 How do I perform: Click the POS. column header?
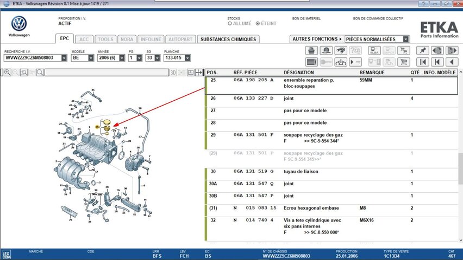click(x=212, y=73)
